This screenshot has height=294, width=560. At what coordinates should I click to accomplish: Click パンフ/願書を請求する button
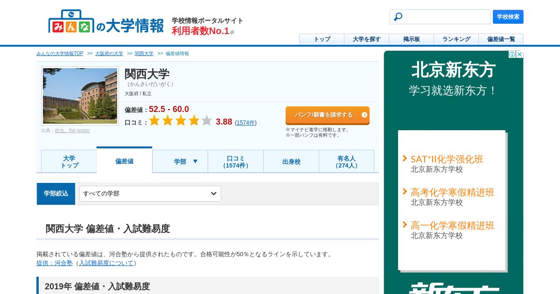328,115
